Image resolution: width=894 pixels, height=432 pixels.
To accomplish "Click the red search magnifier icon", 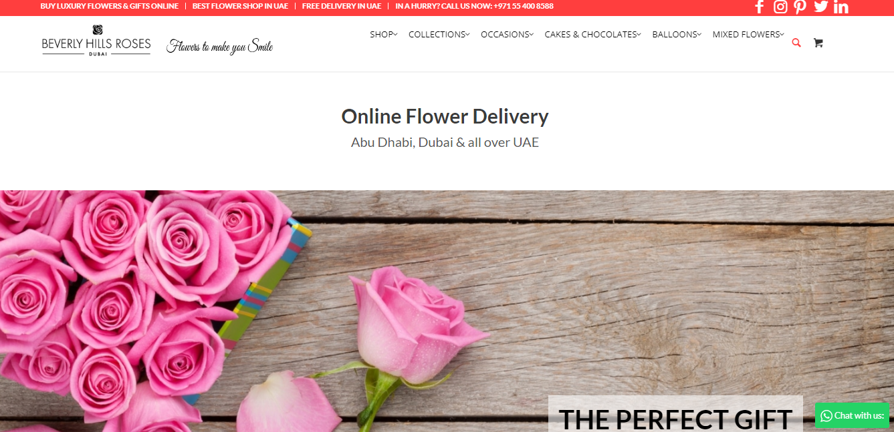I will pos(796,43).
